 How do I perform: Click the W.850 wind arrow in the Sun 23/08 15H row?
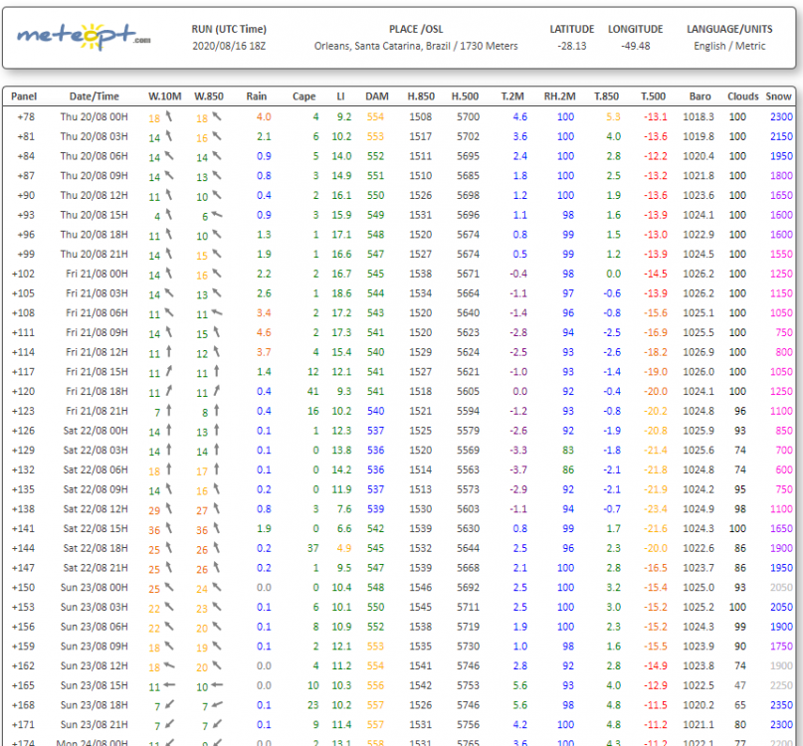point(217,684)
